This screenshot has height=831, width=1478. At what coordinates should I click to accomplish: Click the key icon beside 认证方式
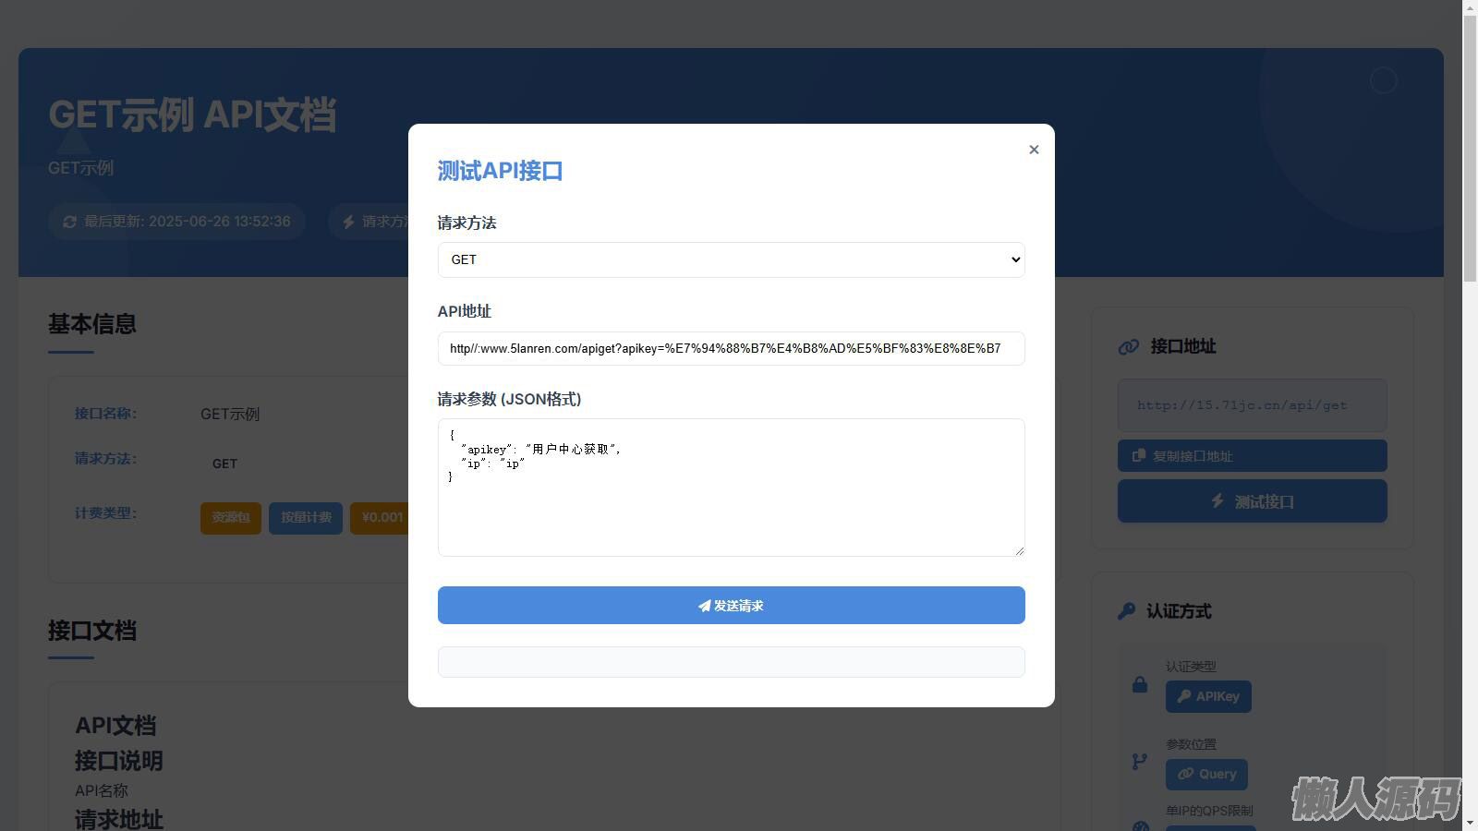point(1126,611)
